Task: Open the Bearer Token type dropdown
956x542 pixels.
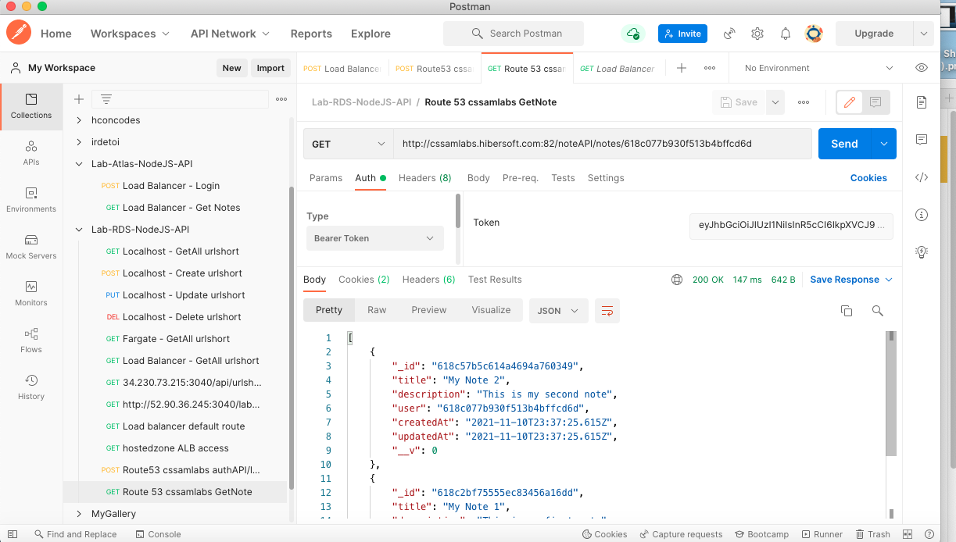Action: 374,238
